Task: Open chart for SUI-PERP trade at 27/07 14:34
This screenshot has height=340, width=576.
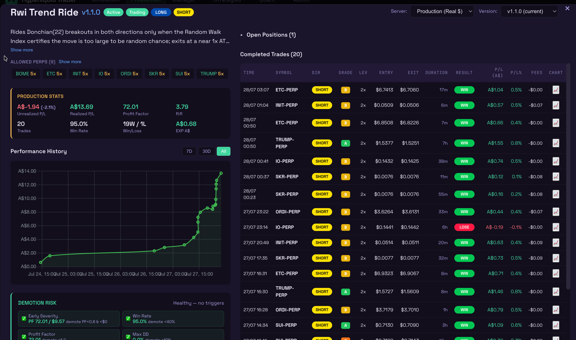Action: click(556, 325)
